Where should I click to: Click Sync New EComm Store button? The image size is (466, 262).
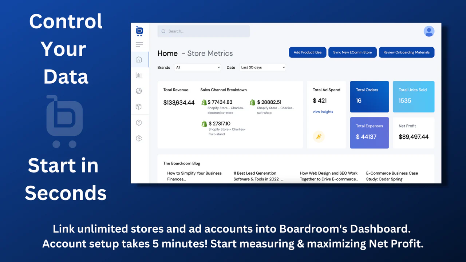point(352,52)
